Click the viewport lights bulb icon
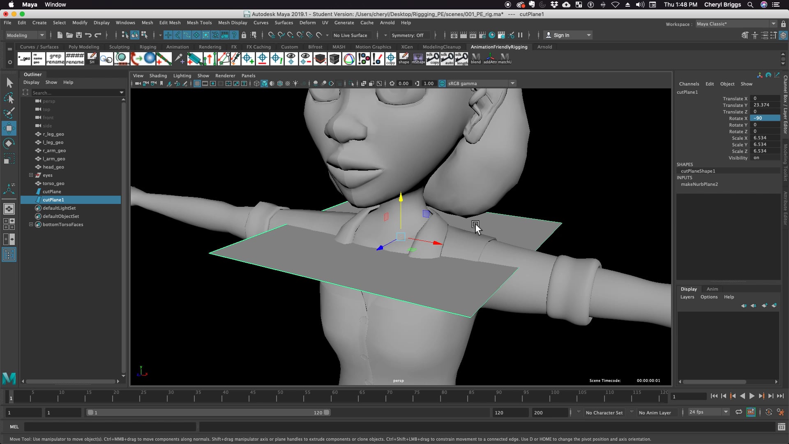 coord(295,83)
